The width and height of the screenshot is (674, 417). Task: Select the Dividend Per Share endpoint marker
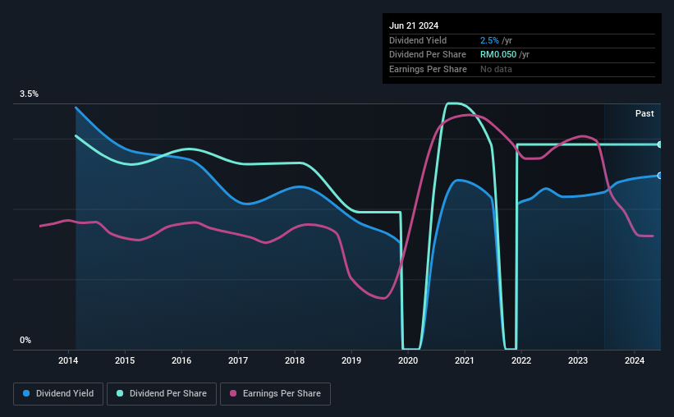(x=659, y=144)
